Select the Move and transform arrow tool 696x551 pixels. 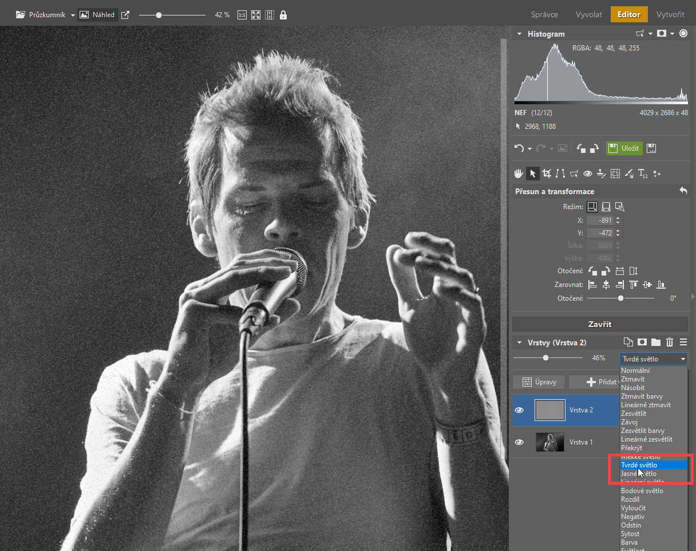[532, 174]
